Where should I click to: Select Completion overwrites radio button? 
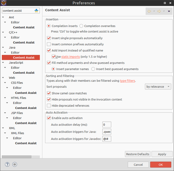pyautogui.click(x=81, y=26)
